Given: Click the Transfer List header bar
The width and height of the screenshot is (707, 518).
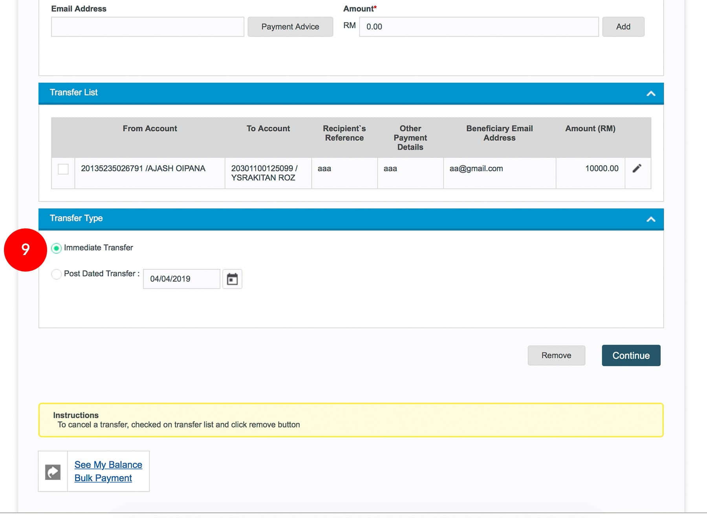Looking at the screenshot, I should click(314, 93).
